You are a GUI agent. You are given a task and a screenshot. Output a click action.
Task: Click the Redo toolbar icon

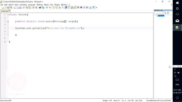[x=36, y=8]
